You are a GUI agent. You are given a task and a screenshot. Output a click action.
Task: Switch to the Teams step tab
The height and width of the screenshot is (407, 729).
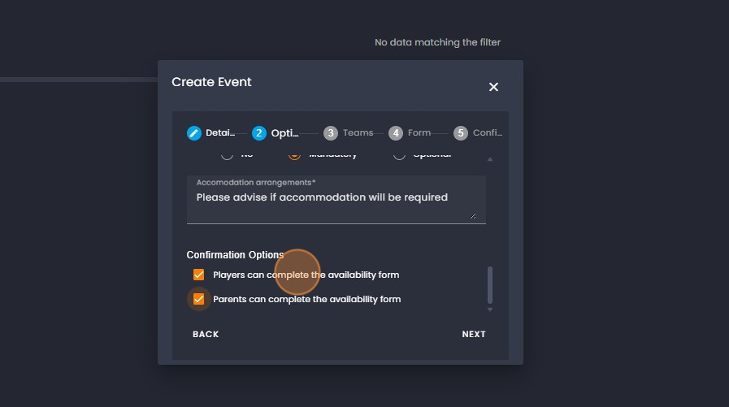[x=357, y=133]
